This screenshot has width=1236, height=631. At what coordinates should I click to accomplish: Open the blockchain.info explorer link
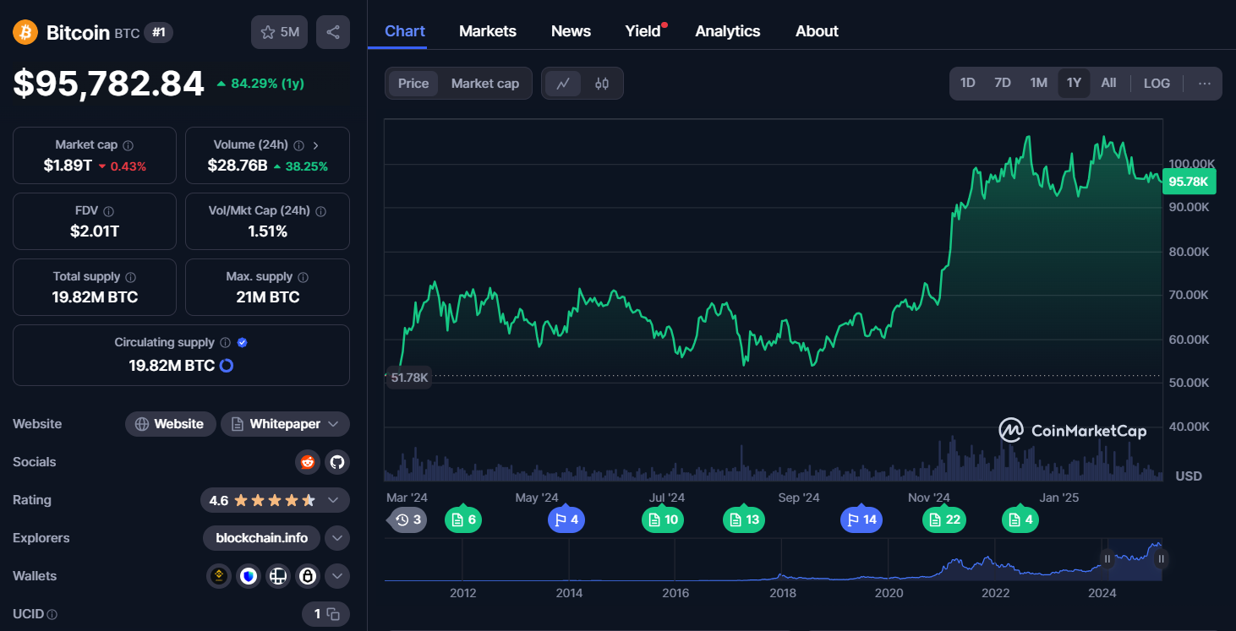[x=262, y=538]
